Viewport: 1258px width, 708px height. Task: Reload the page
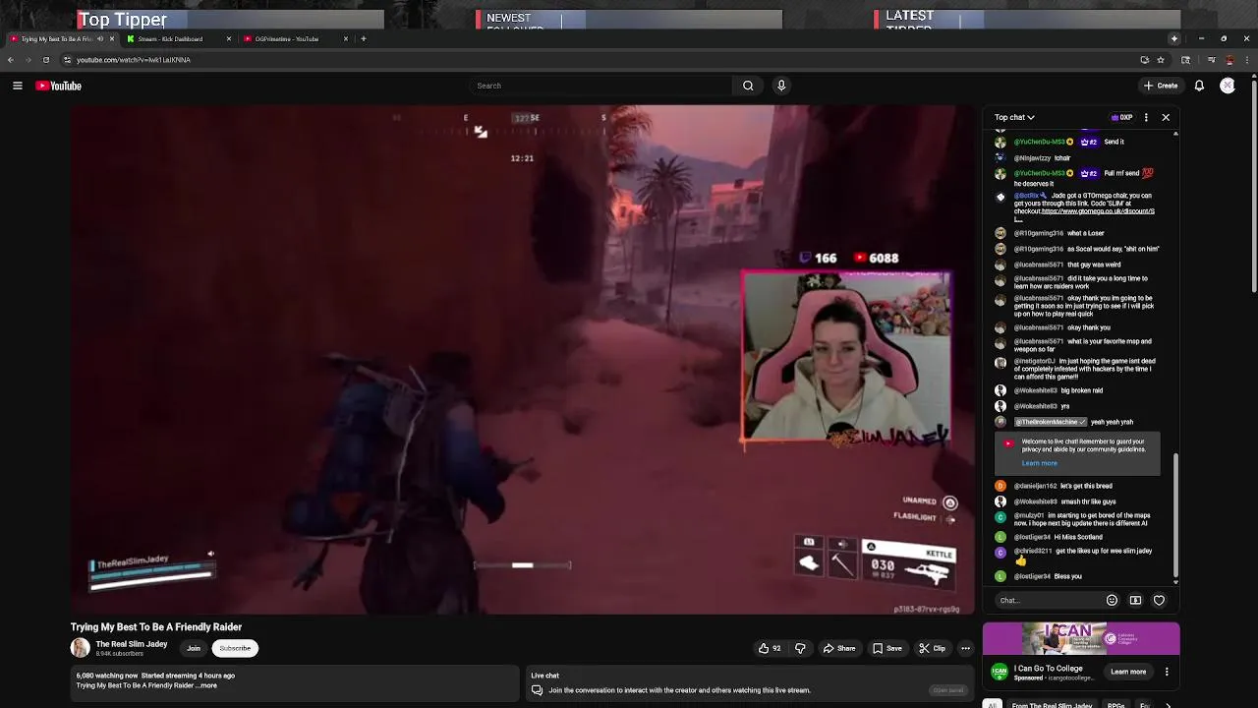click(45, 60)
